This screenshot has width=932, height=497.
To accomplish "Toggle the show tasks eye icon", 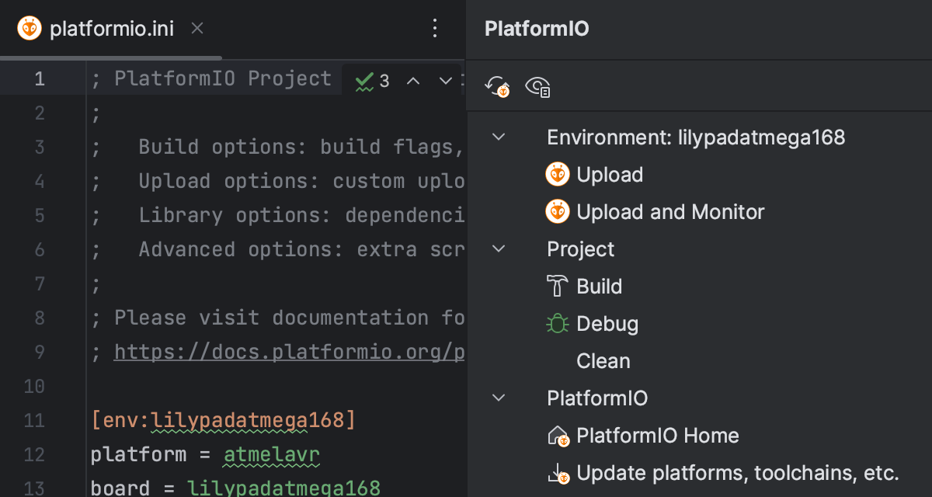I will tap(537, 86).
